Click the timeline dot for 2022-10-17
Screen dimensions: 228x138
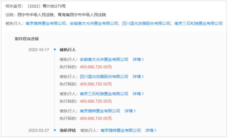(54, 50)
